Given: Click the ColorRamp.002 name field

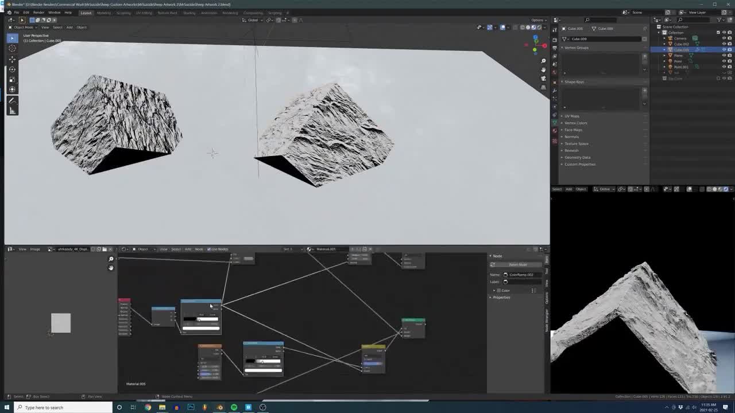Looking at the screenshot, I should click(x=522, y=275).
